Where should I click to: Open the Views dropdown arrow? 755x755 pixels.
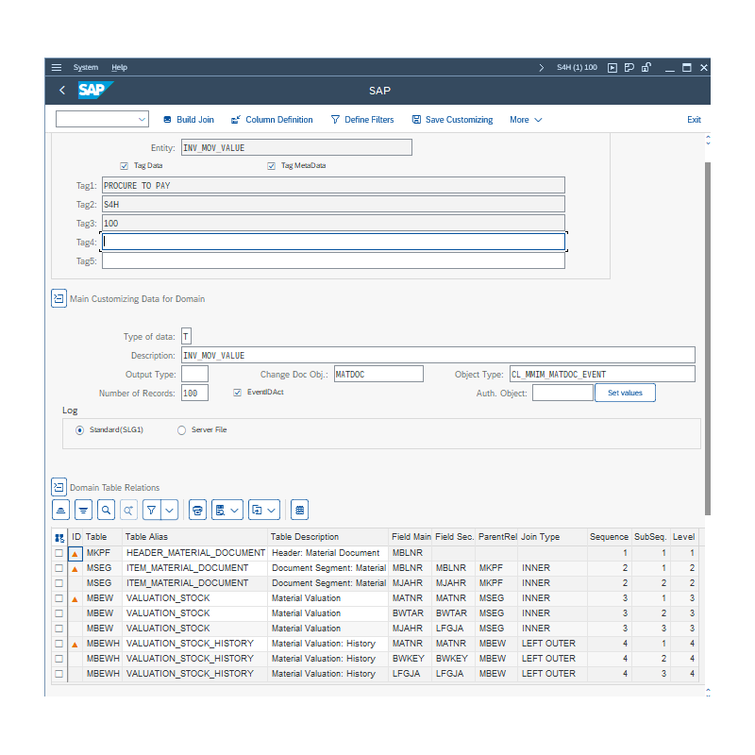234,510
